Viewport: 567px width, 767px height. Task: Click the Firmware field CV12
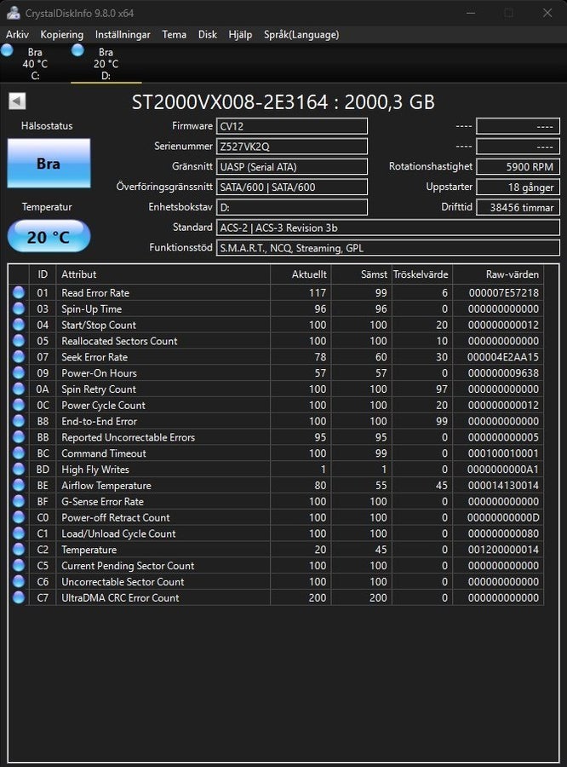tap(292, 126)
